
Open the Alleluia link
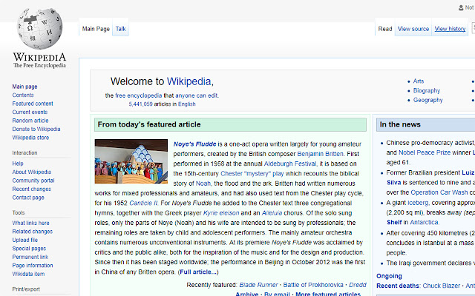pos(272,213)
